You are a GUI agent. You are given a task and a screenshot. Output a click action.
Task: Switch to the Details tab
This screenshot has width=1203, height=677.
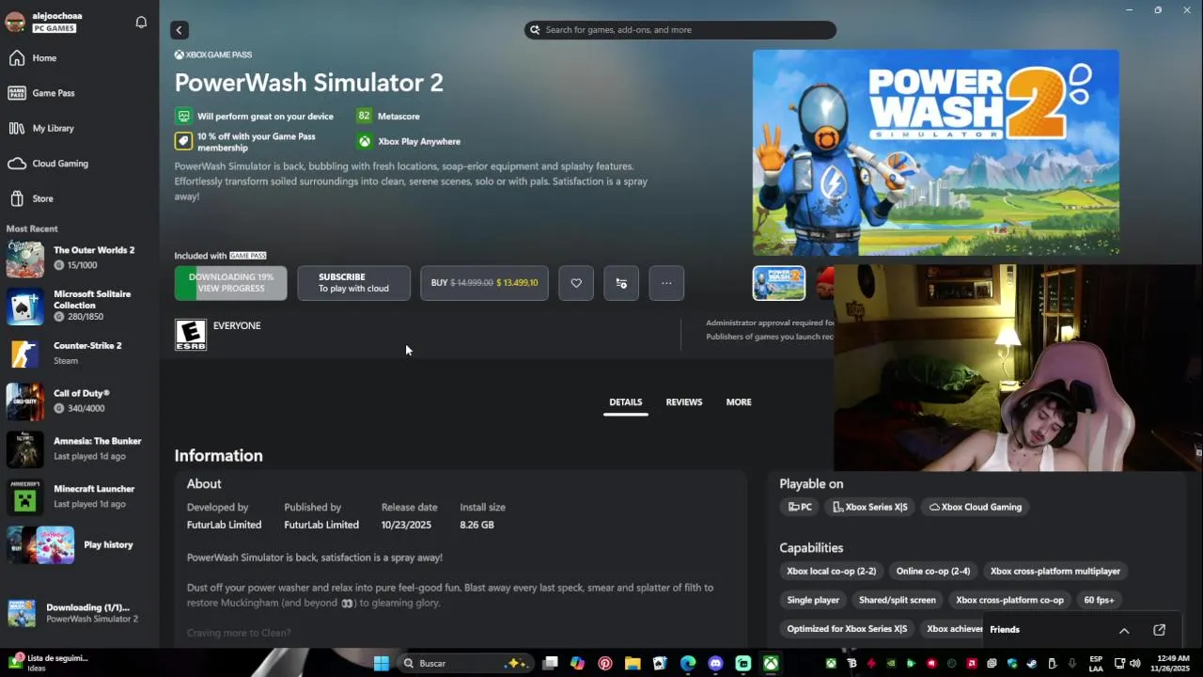tap(626, 402)
